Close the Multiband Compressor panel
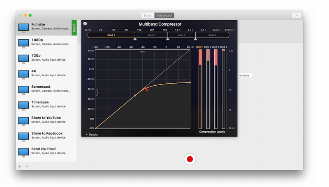The height and width of the screenshot is (187, 329). click(85, 24)
